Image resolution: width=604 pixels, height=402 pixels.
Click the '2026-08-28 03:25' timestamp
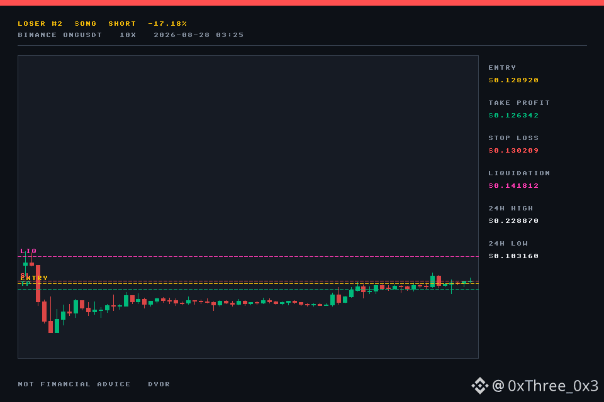coord(199,35)
